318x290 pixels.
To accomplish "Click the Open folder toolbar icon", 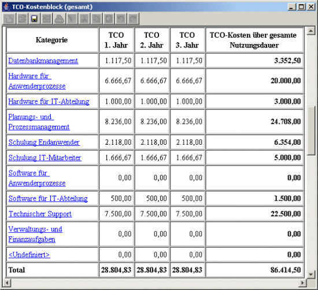I will [x=22, y=19].
